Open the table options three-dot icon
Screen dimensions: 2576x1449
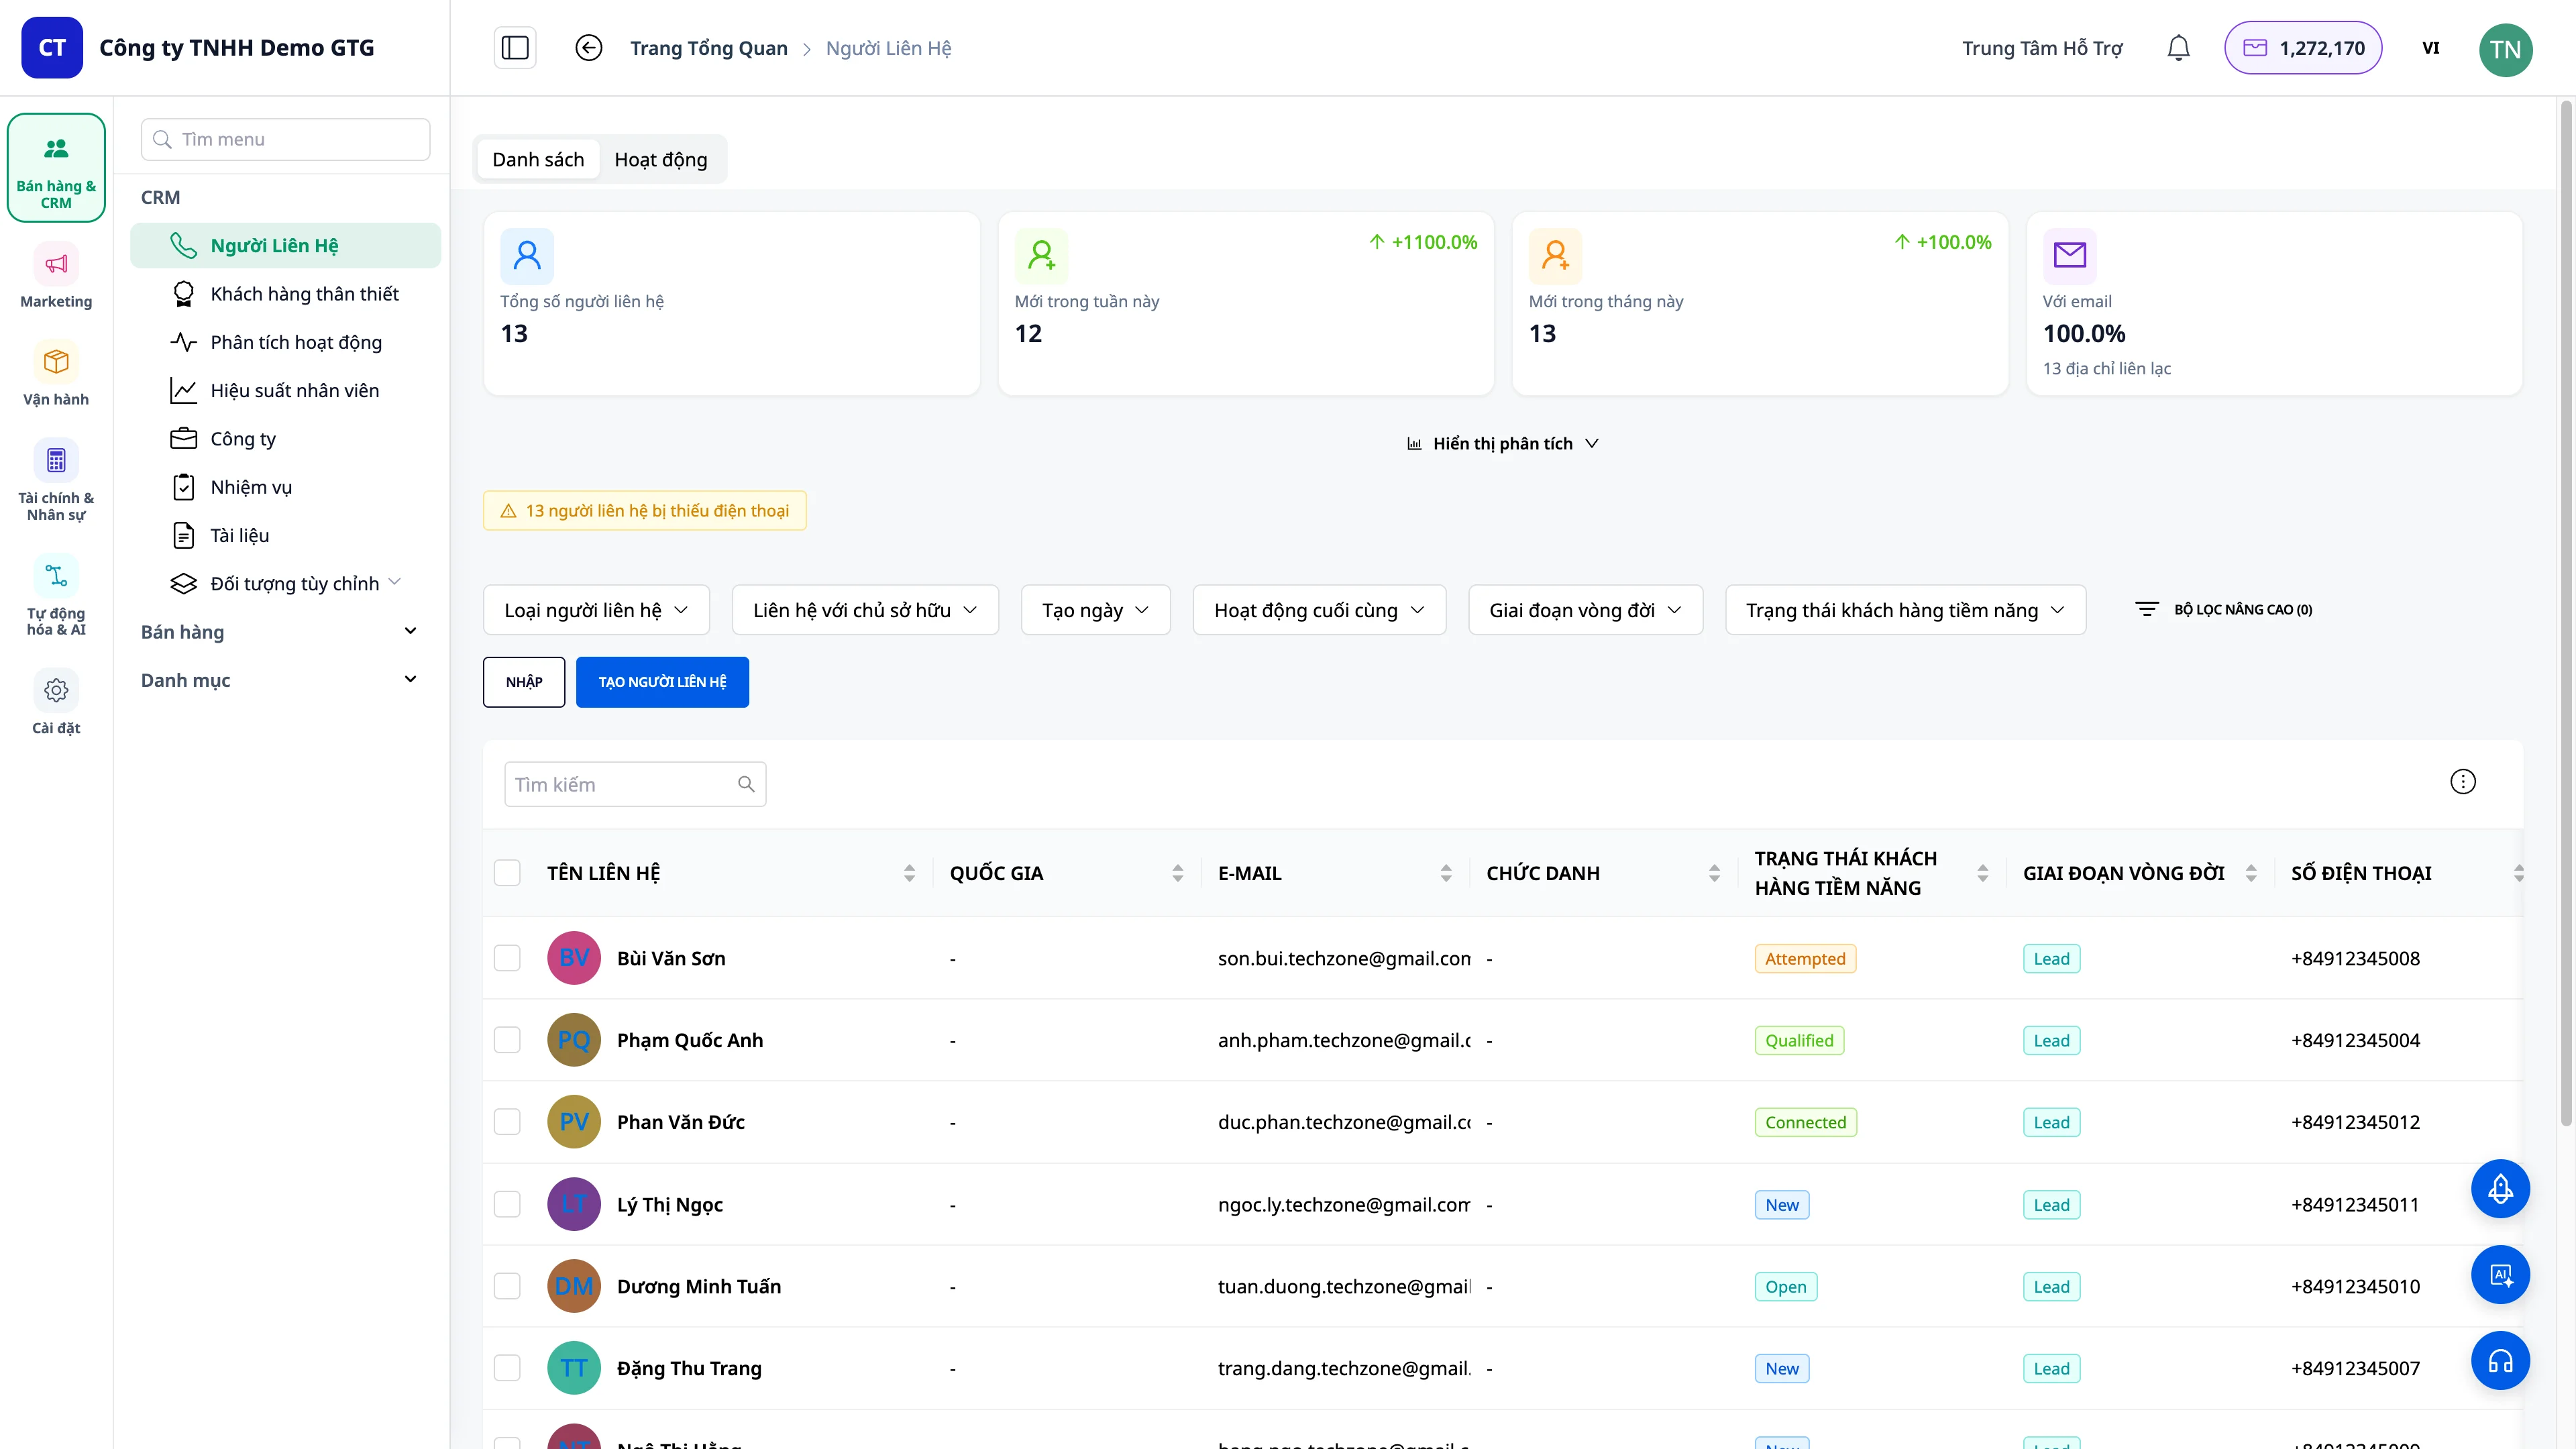click(x=2463, y=782)
